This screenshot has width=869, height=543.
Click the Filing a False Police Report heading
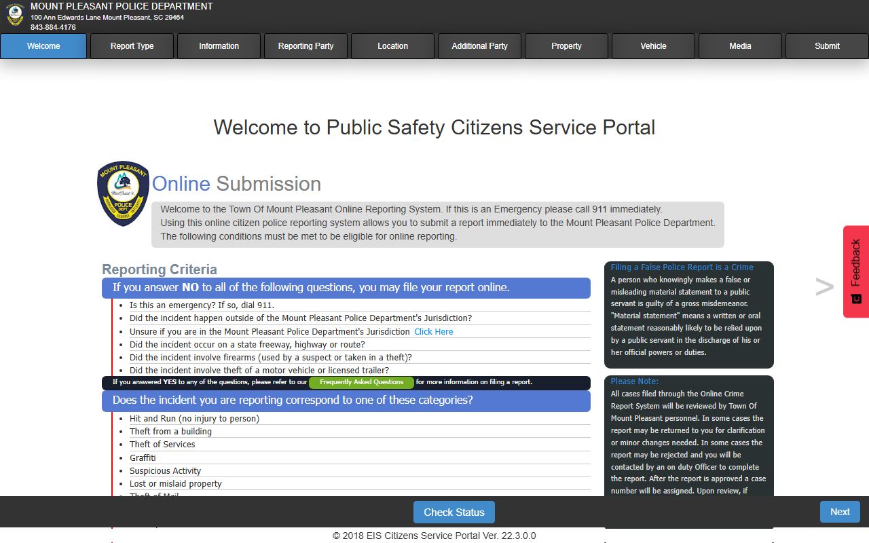tap(682, 267)
